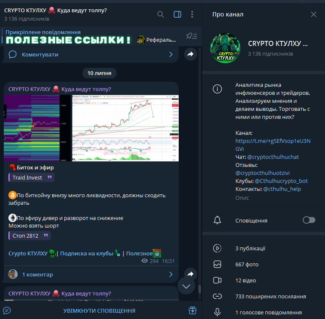The height and width of the screenshot is (319, 325).
Task: Open the @cthulhu_help contacts link
Action: 282,189
